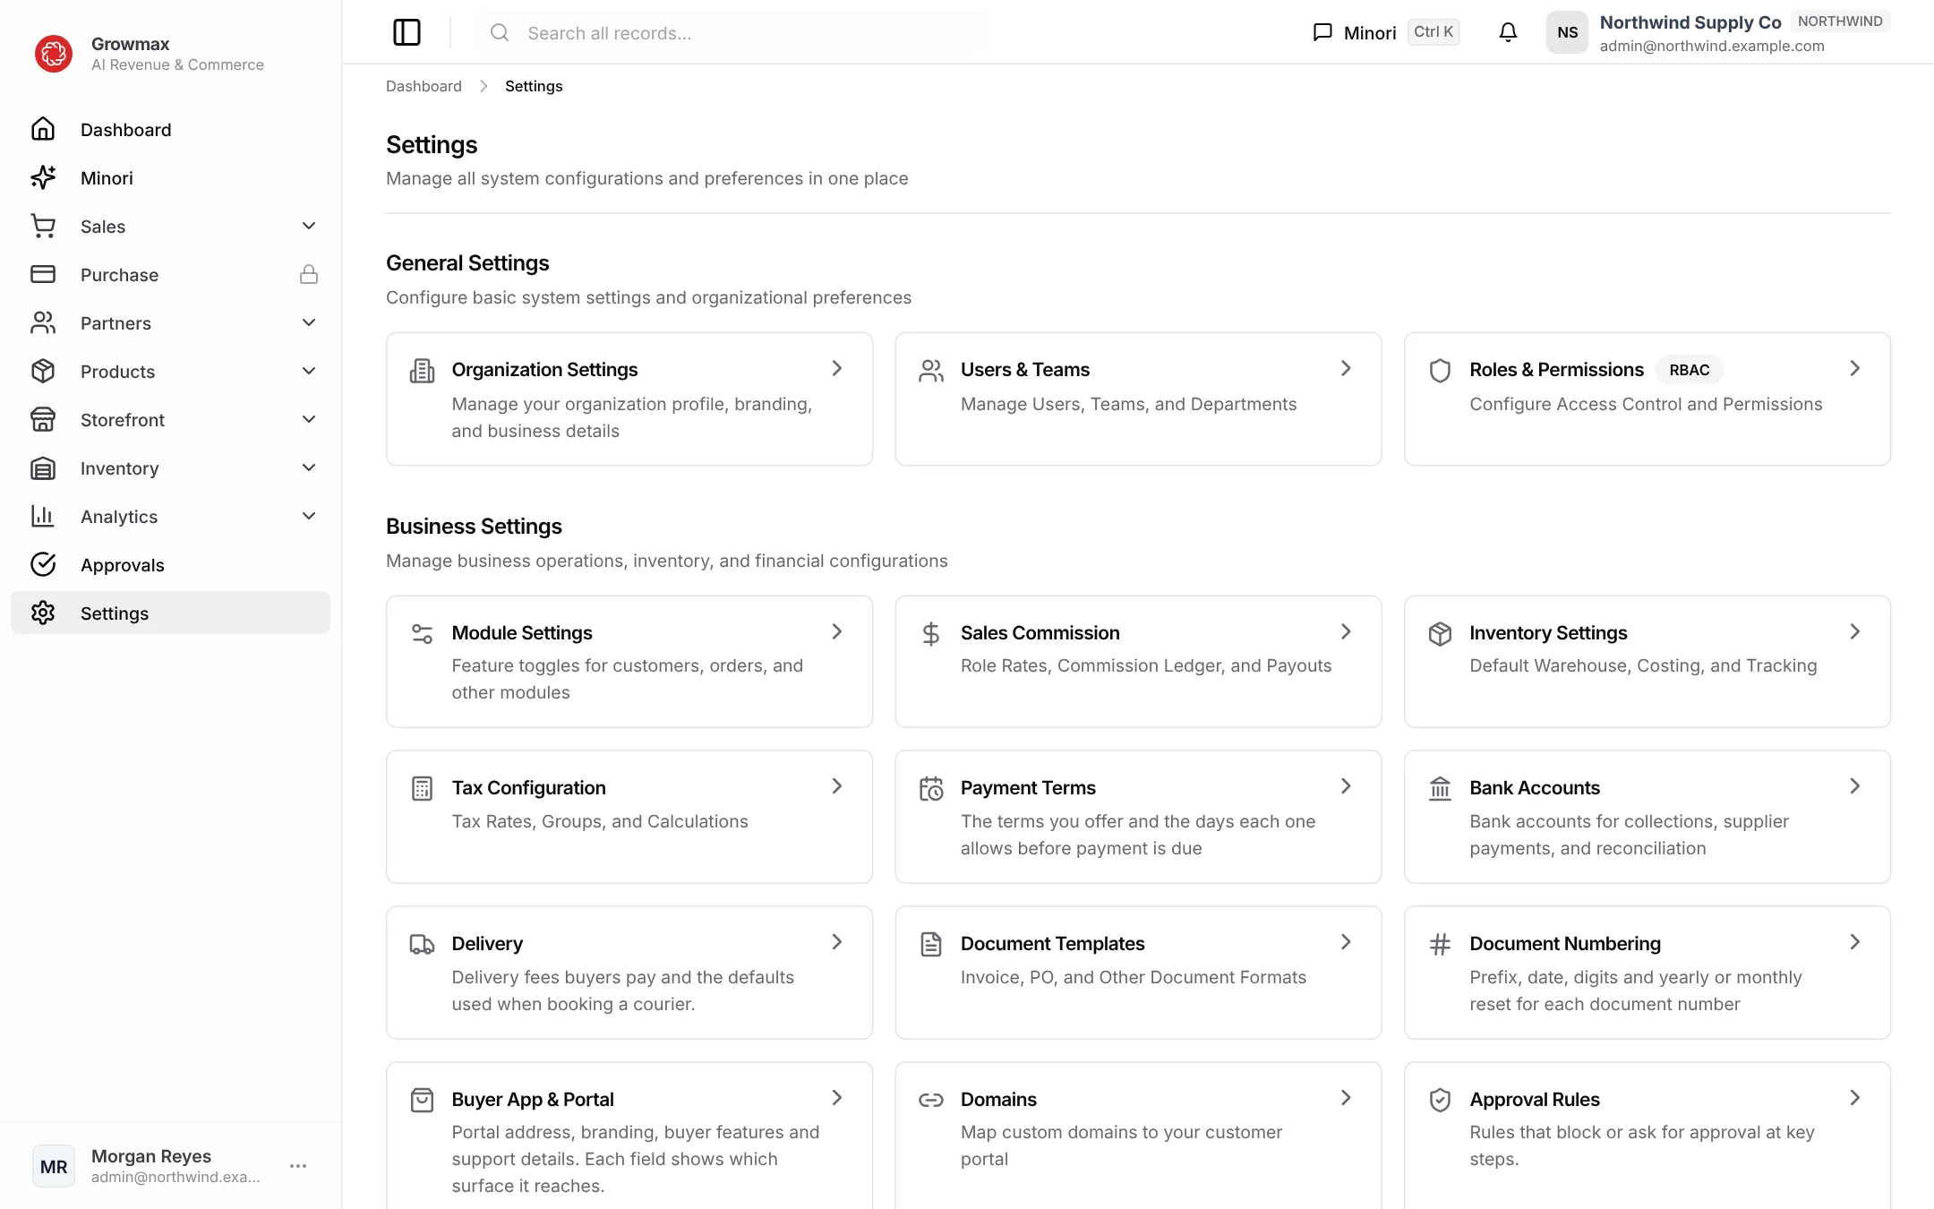This screenshot has height=1209, width=1934.
Task: Click the Purchase lock icon
Action: pos(309,274)
